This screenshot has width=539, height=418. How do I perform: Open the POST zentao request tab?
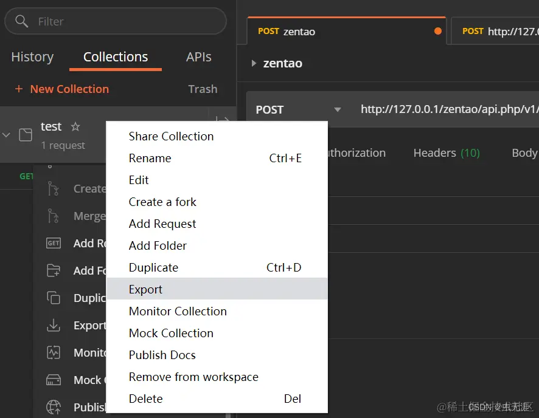347,31
